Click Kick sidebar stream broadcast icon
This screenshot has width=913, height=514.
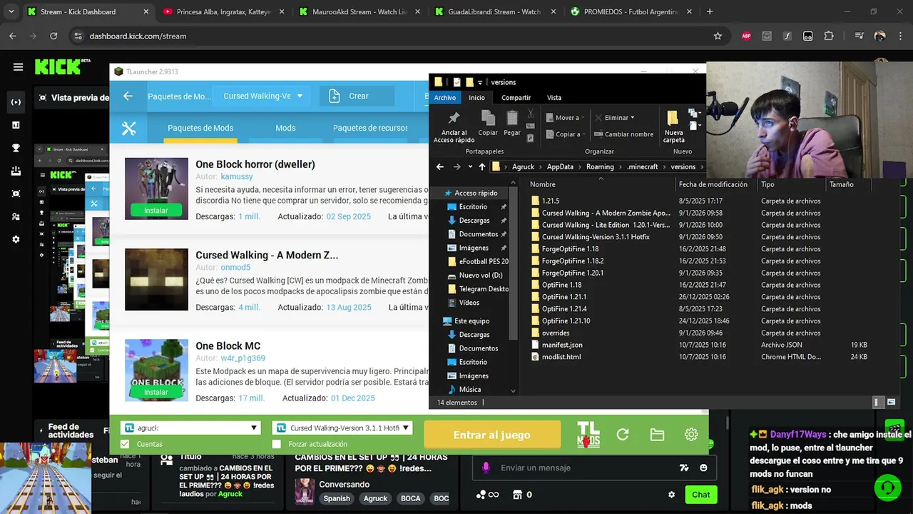click(x=16, y=102)
